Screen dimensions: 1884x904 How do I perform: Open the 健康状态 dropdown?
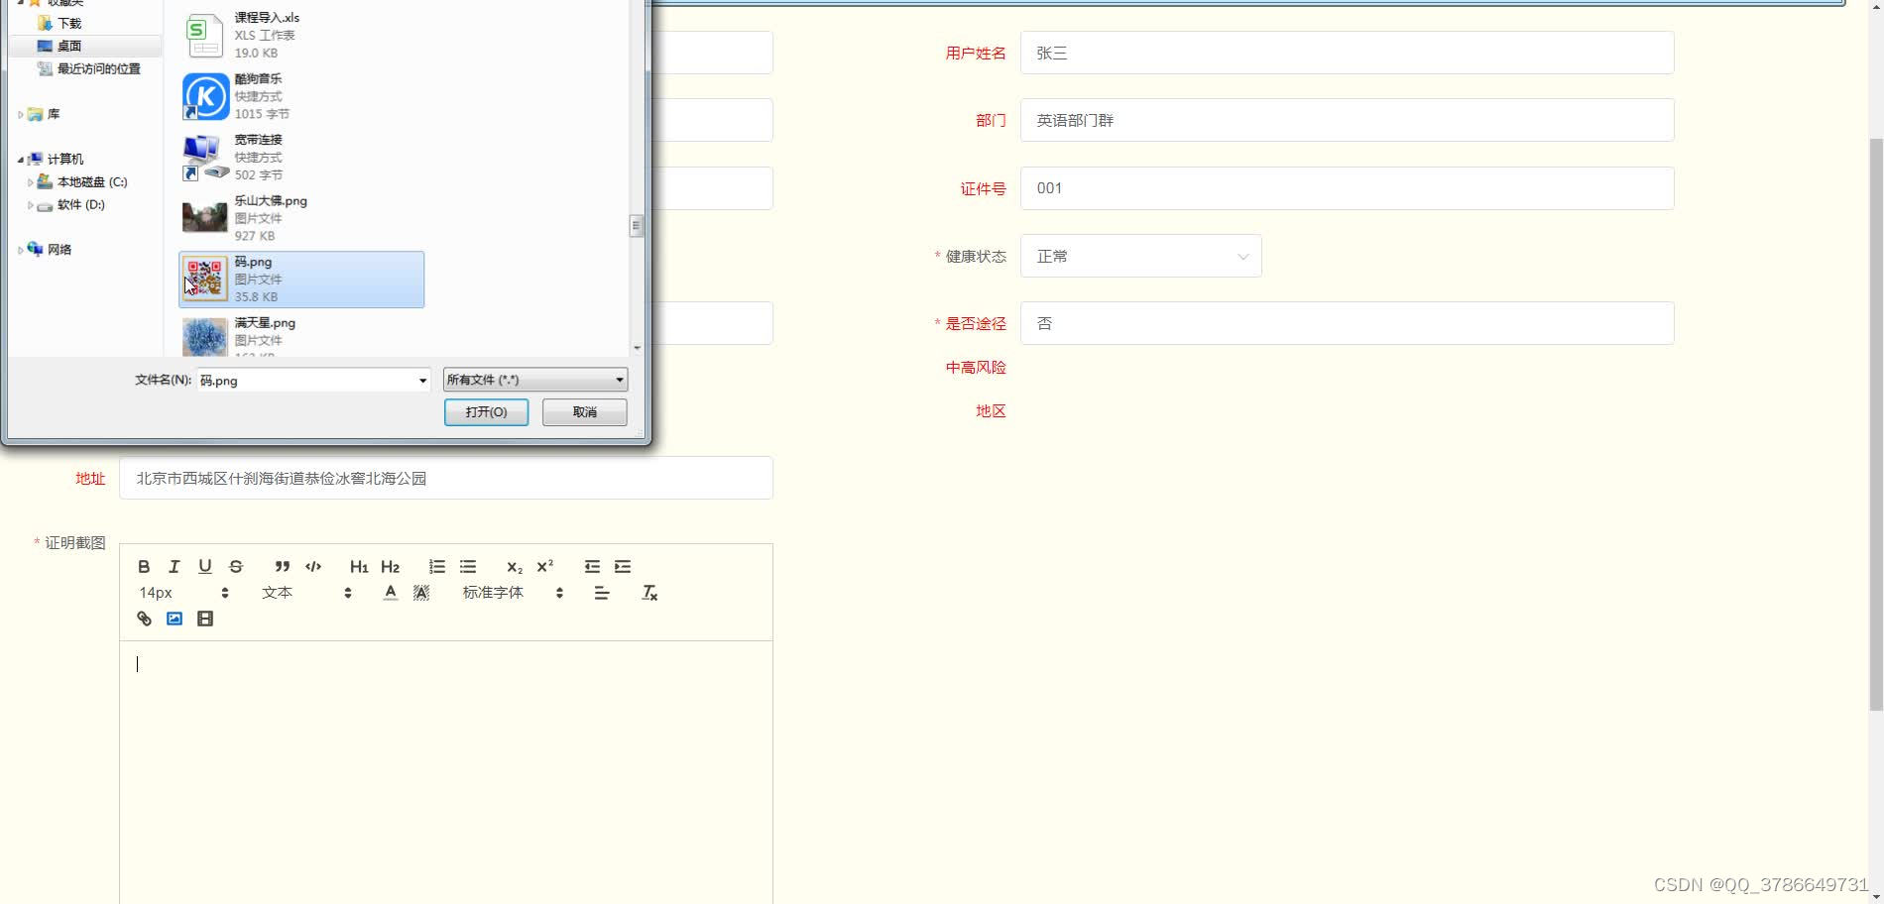pos(1141,256)
